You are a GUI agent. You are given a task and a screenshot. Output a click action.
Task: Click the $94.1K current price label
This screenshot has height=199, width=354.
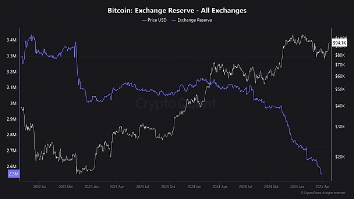click(x=339, y=43)
